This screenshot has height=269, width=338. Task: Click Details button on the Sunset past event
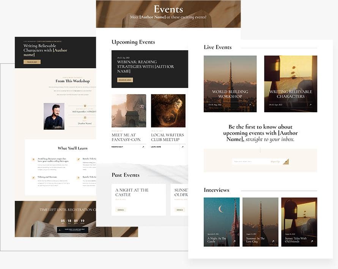point(179,209)
